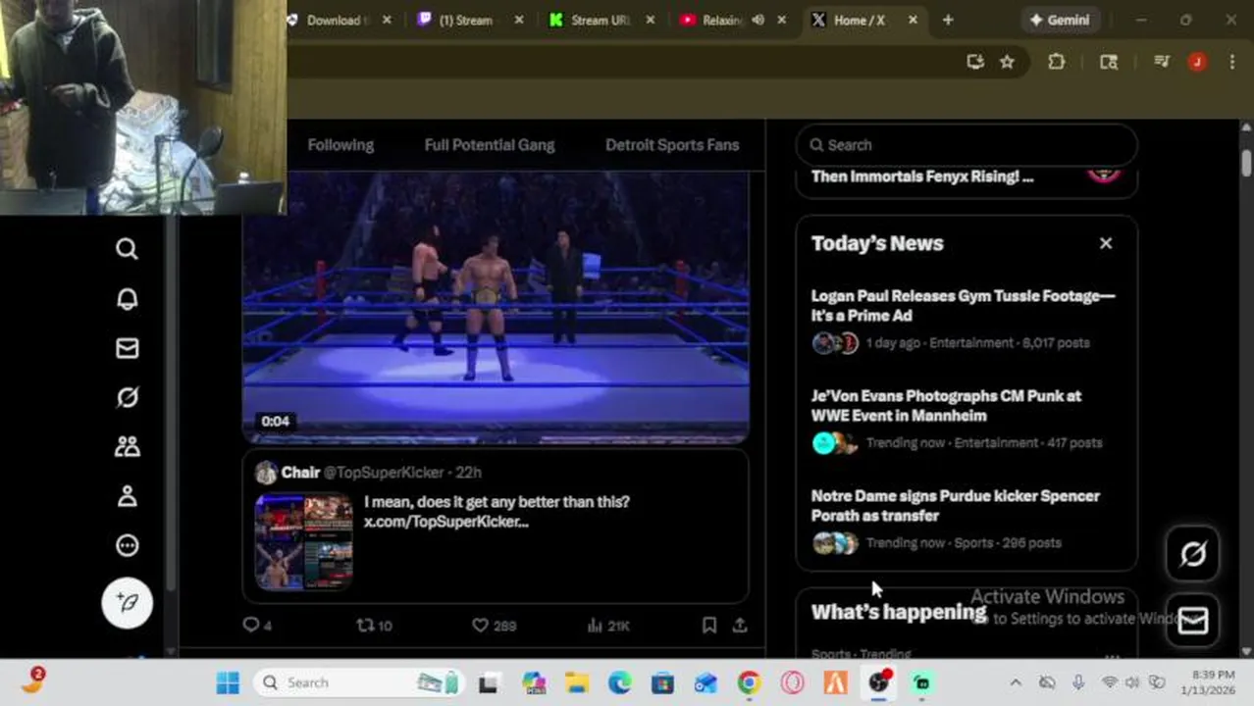Click the white compose Post button

pyautogui.click(x=128, y=602)
